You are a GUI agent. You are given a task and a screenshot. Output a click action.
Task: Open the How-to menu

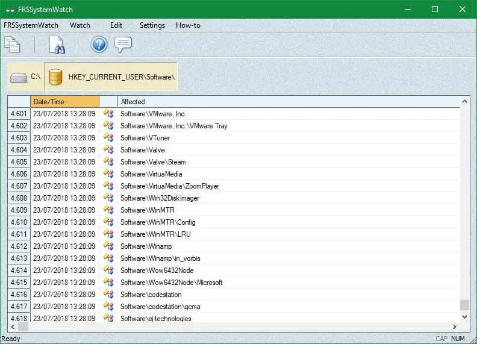tap(188, 25)
